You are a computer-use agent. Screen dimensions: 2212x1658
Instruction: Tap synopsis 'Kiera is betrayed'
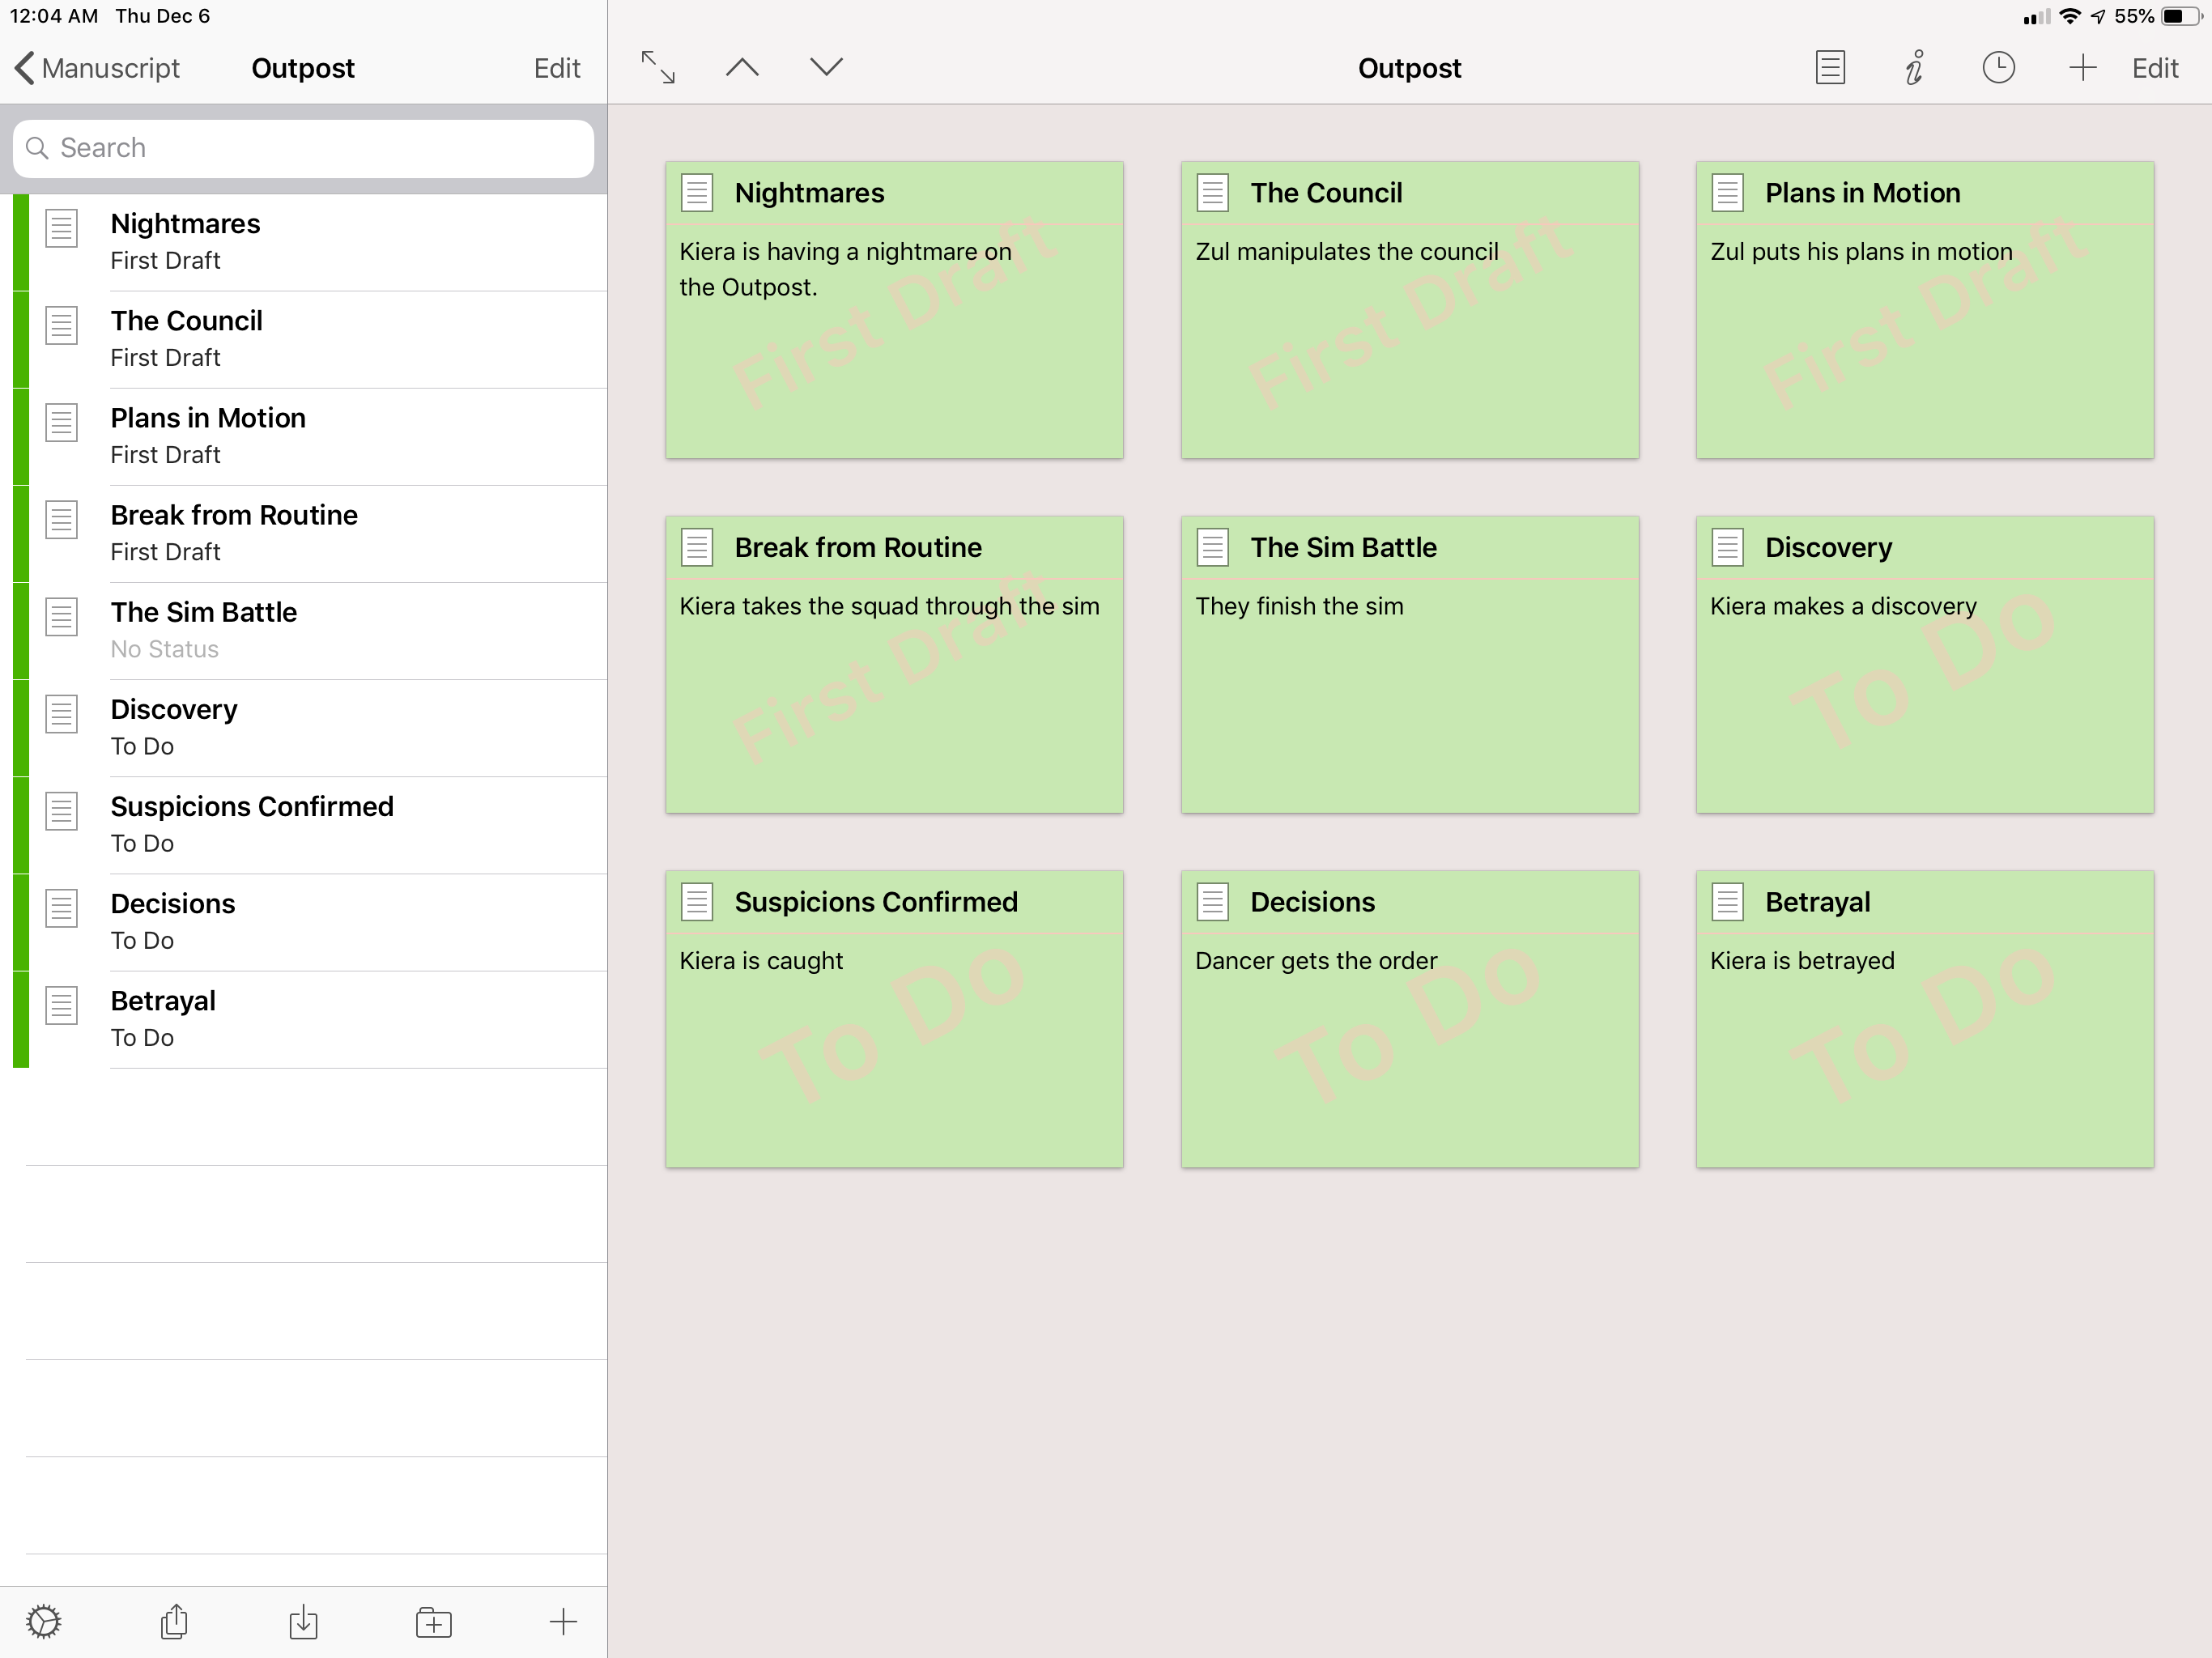pyautogui.click(x=1802, y=960)
